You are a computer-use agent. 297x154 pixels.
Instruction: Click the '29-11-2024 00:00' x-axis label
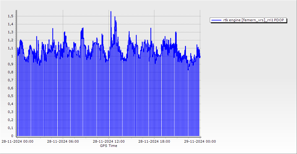click(x=200, y=142)
